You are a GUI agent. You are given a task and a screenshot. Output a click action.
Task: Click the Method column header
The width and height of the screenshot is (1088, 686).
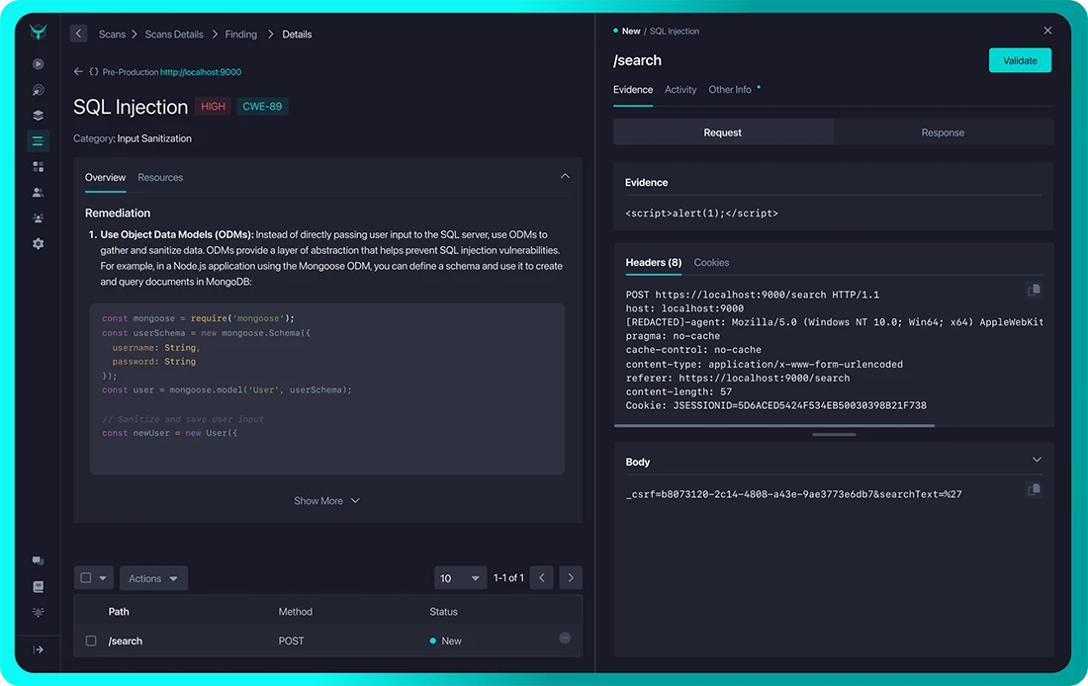click(x=296, y=611)
